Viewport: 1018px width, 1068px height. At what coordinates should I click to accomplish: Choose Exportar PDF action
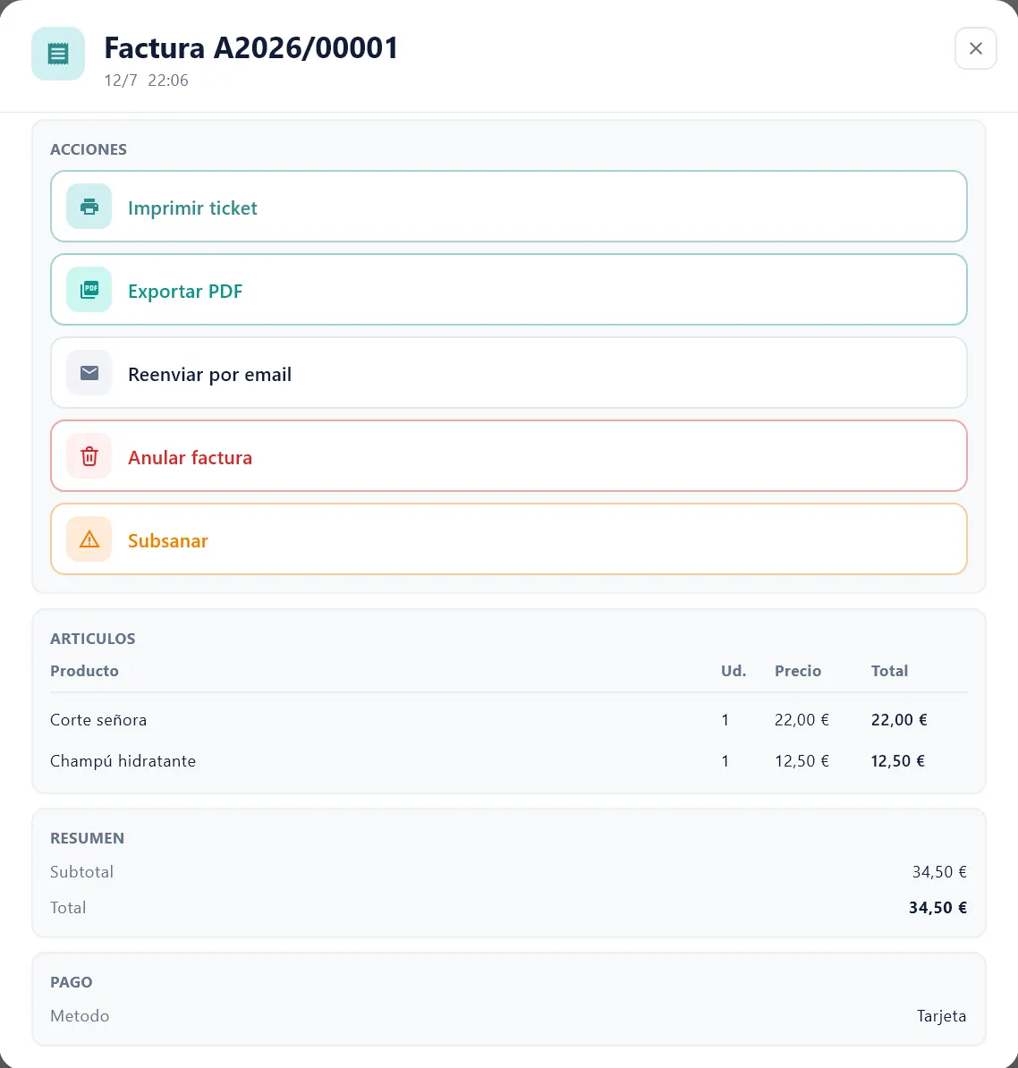509,290
